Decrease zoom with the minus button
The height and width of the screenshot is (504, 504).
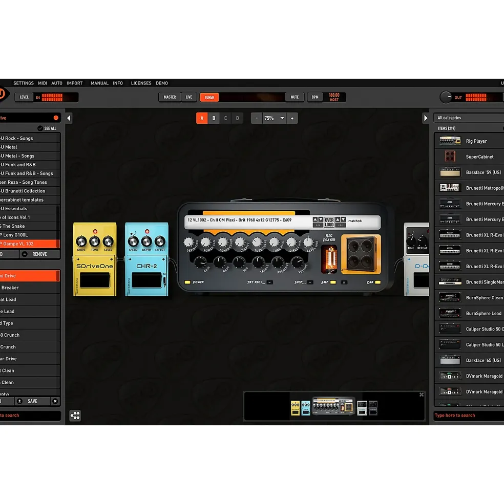(257, 118)
